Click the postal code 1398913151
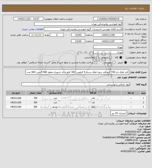The width and height of the screenshot is (152, 168). pyautogui.click(x=131, y=140)
